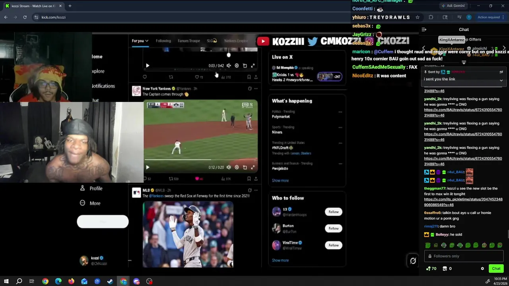The image size is (509, 286).
Task: Click the green Chat send button
Action: (496, 269)
